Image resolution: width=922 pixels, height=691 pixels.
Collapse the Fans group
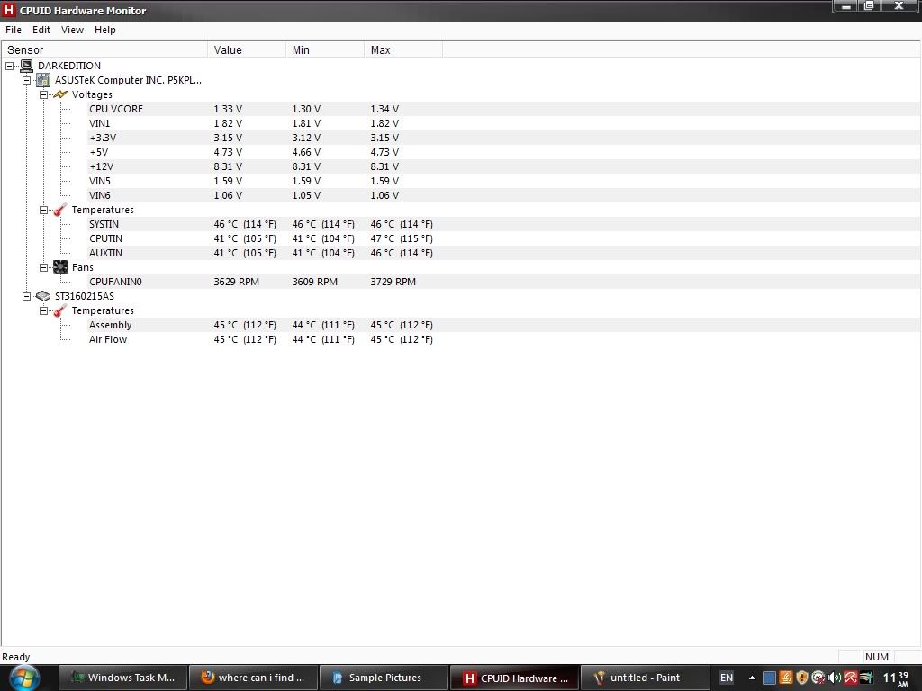point(43,267)
